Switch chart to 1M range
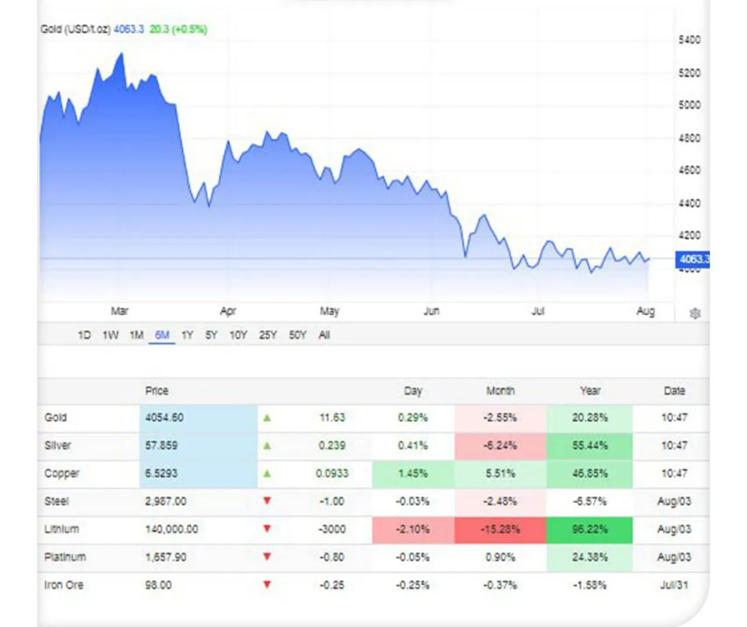 137,335
